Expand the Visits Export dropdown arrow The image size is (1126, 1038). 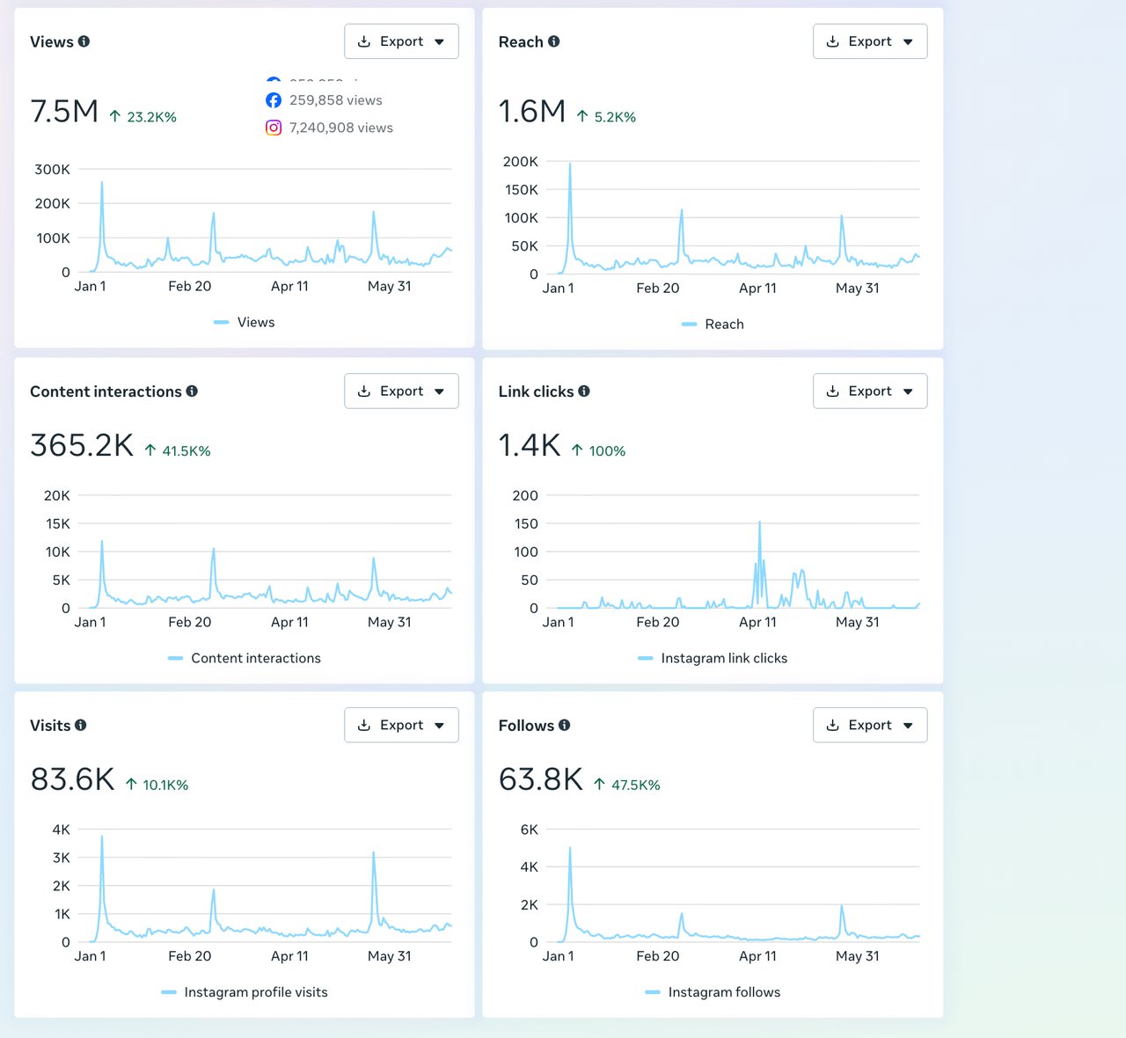(x=440, y=727)
